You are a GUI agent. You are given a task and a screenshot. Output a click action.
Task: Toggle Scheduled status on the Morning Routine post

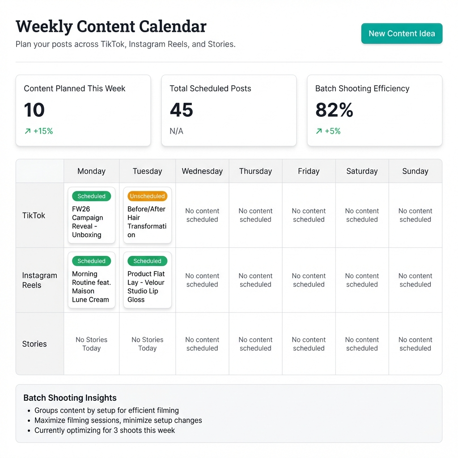(91, 261)
